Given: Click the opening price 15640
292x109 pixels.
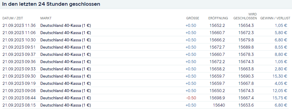Looking at the screenshot, I should (x=219, y=105).
